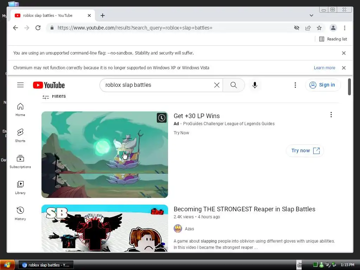Dismiss the no-sandbox warning bar
Screen dimensions: 360x270
[344, 53]
